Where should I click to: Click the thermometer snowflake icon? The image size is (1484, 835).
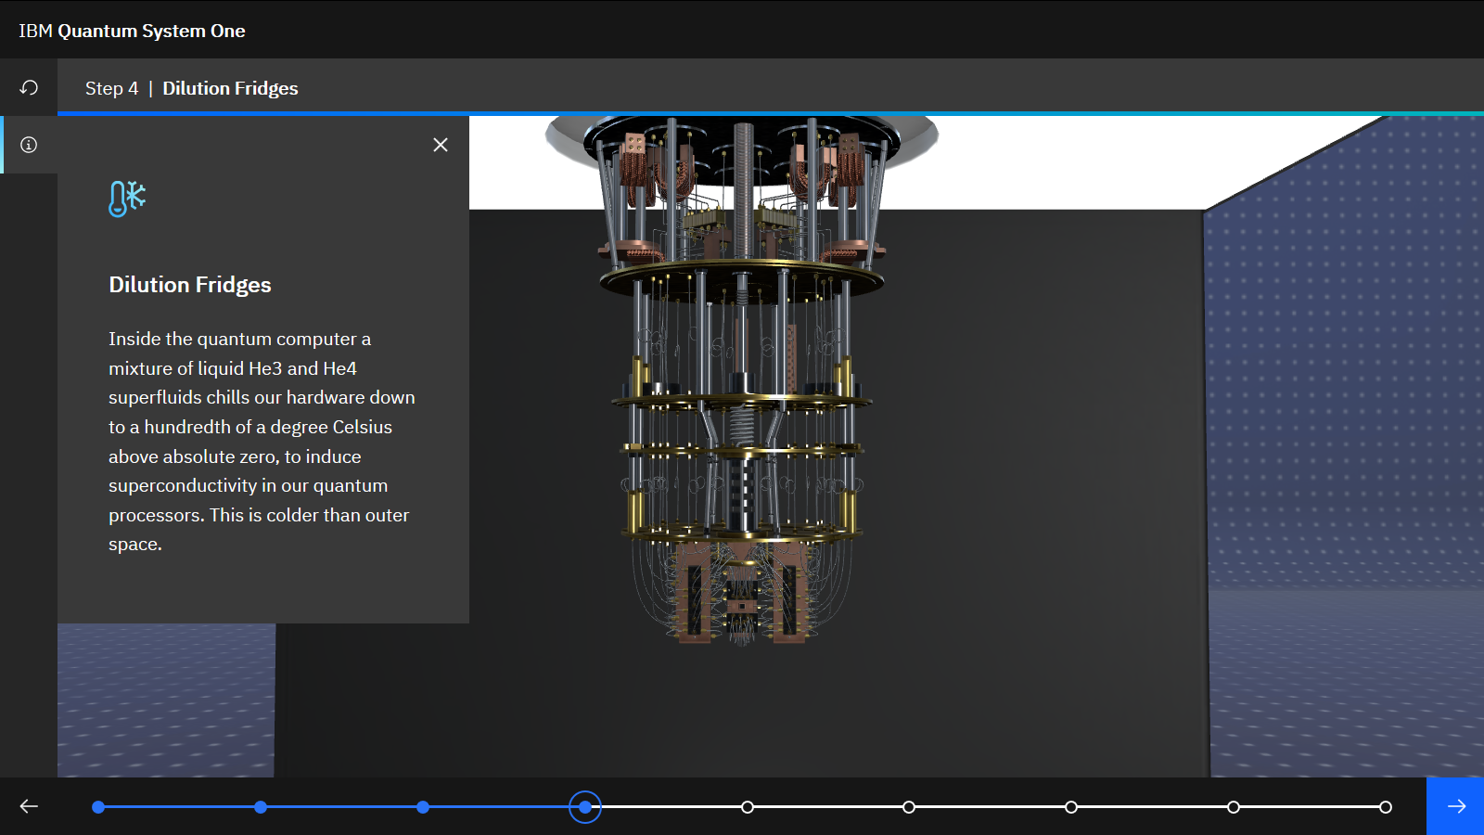[127, 198]
